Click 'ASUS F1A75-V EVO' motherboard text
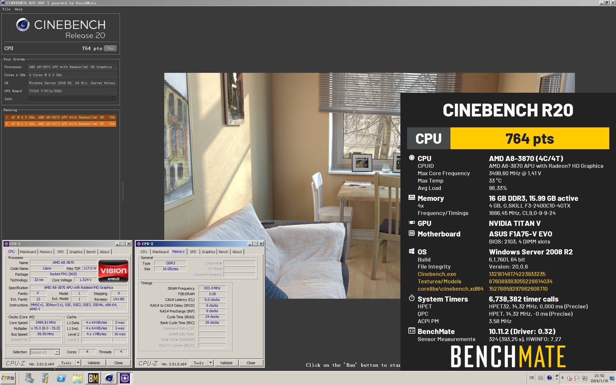616x385 pixels. (x=520, y=234)
